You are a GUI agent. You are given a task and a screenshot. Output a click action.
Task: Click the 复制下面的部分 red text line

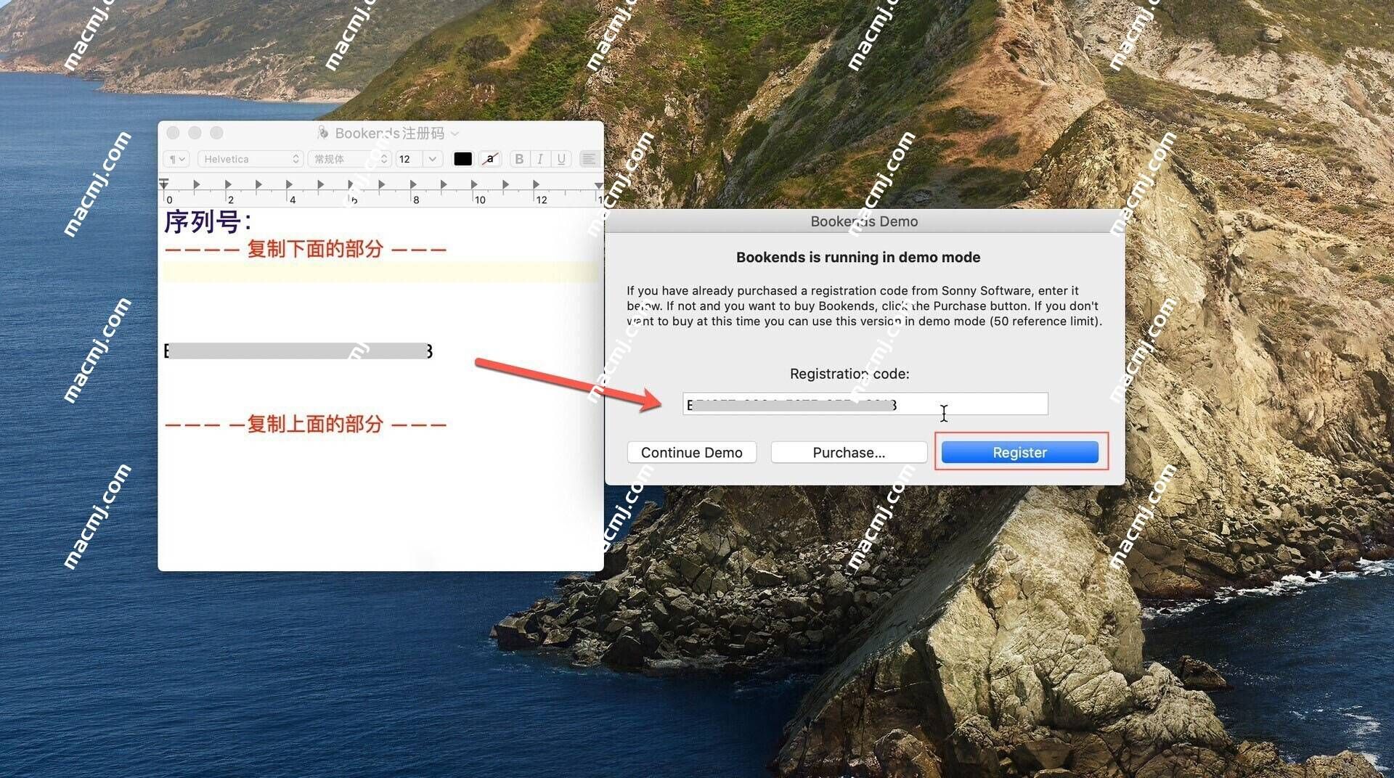point(306,249)
